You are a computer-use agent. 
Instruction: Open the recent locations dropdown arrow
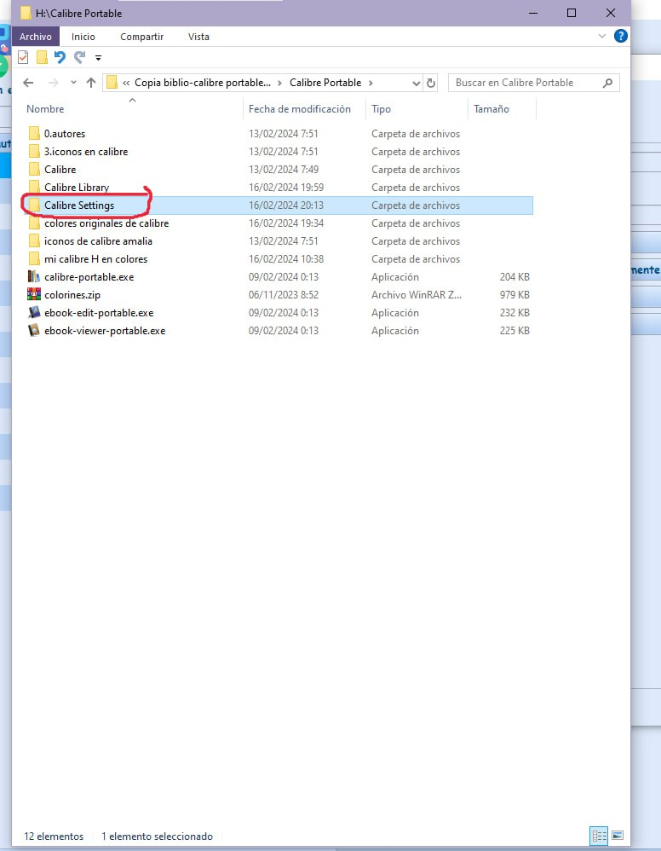coord(73,83)
